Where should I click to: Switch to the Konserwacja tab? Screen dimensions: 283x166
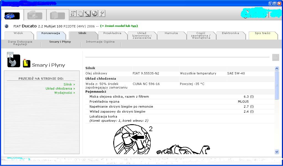tap(51, 33)
